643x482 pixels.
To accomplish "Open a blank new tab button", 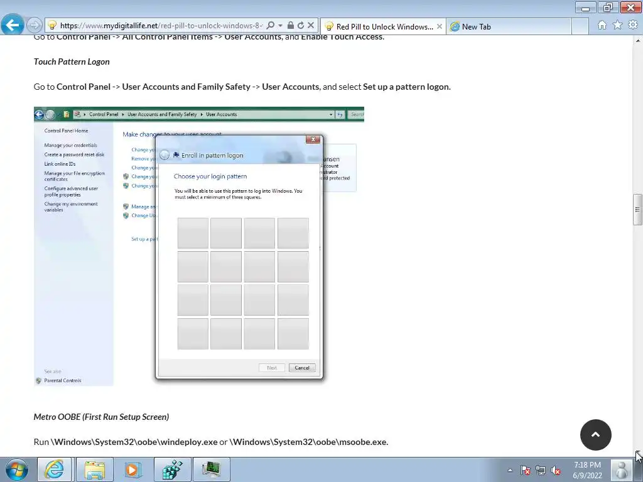I will (x=580, y=26).
